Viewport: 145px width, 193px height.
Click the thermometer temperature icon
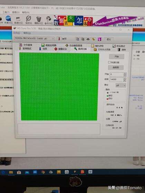[x=59, y=39]
